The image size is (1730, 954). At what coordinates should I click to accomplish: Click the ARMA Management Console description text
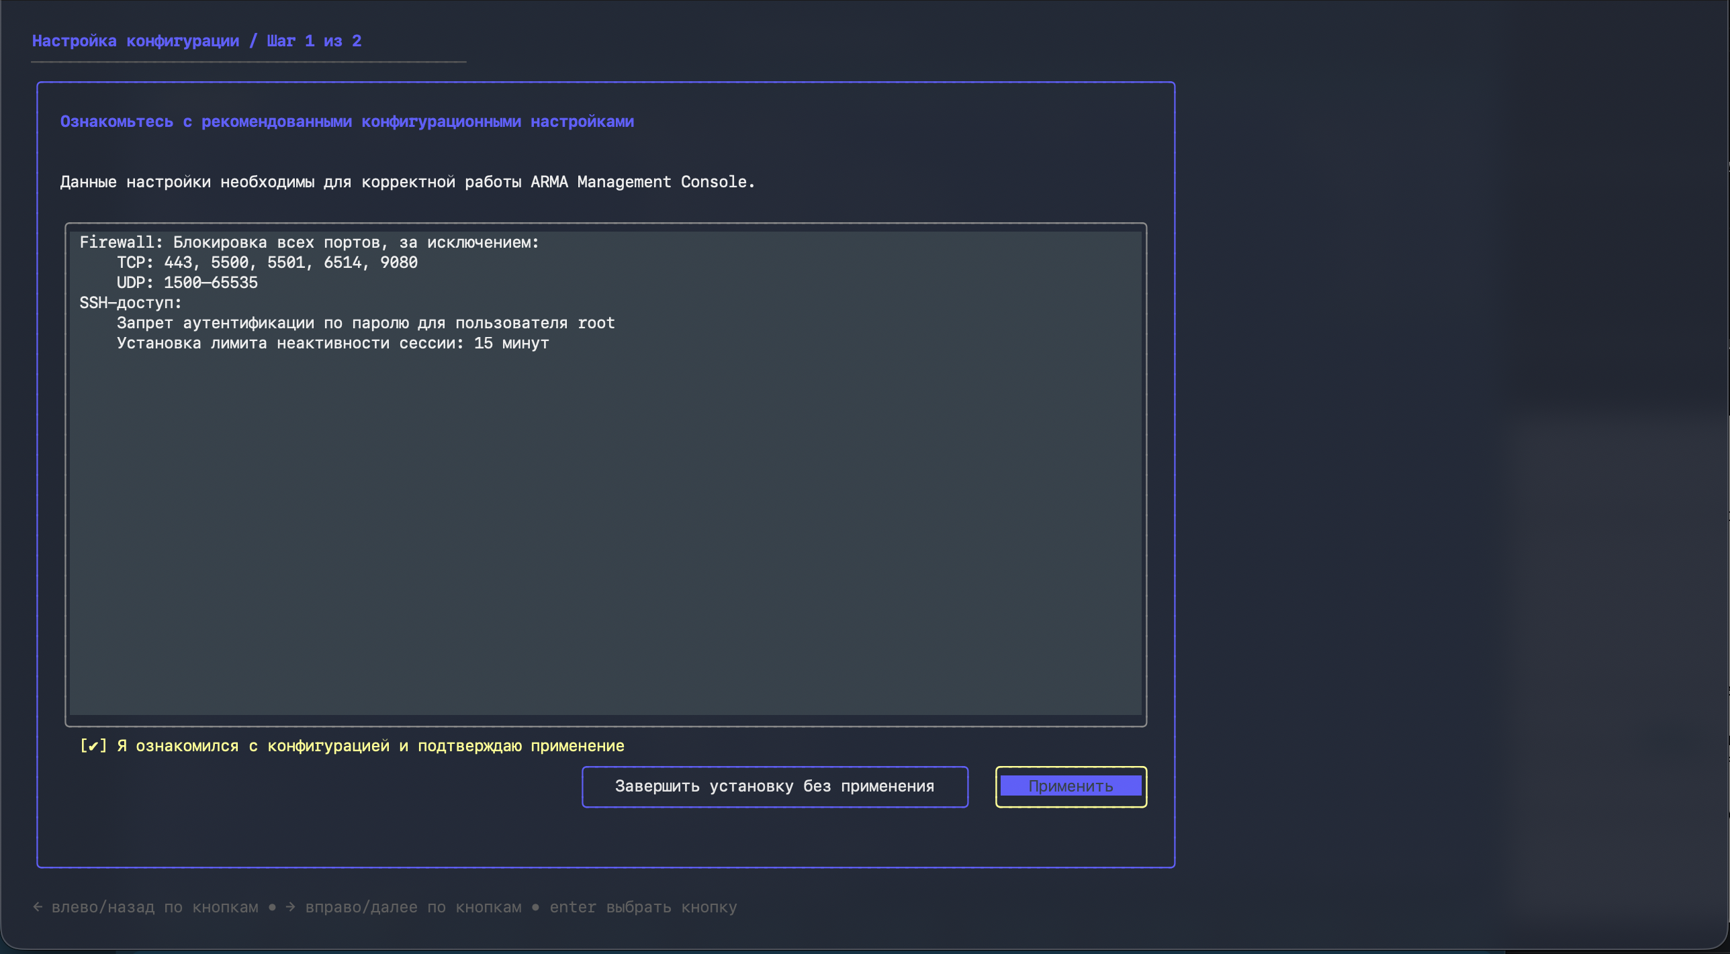[408, 182]
